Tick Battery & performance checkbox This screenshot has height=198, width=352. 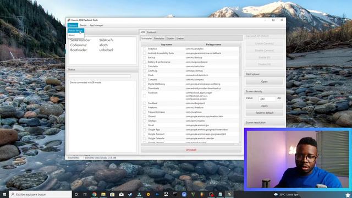[145, 62]
